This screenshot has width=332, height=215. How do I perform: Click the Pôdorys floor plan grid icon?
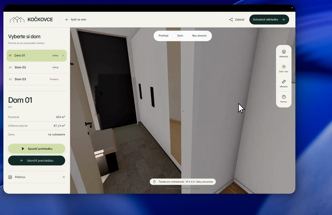tap(10, 177)
